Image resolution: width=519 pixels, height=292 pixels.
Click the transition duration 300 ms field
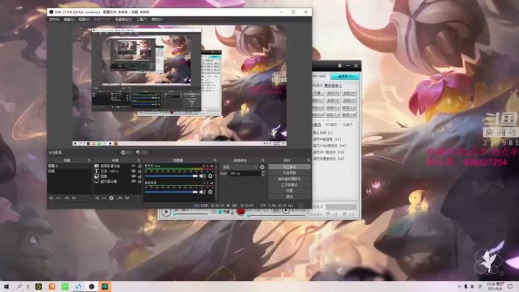244,173
